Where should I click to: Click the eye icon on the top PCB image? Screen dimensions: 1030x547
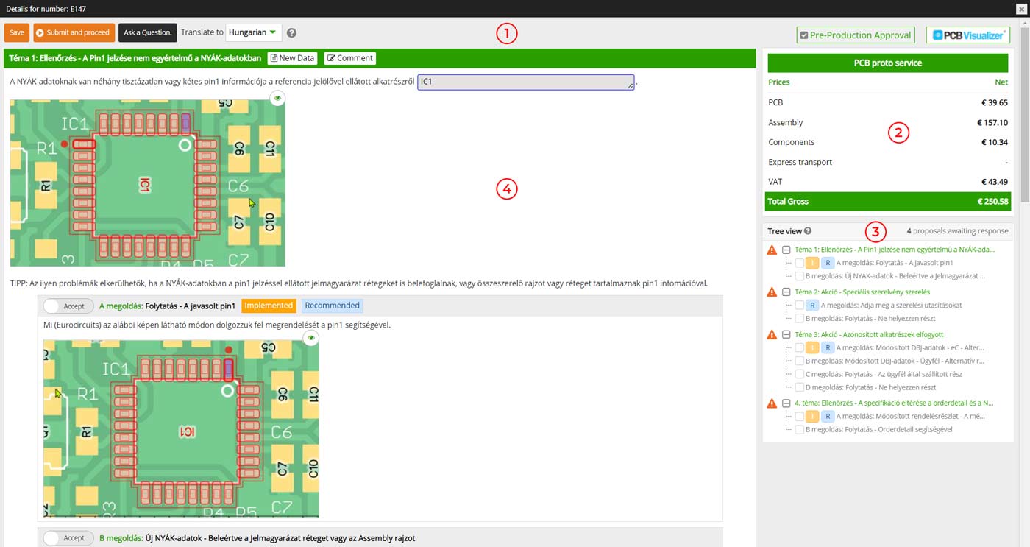pyautogui.click(x=277, y=98)
